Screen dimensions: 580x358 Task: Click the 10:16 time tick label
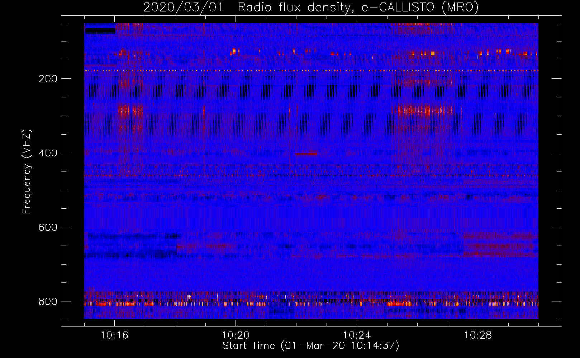(114, 335)
